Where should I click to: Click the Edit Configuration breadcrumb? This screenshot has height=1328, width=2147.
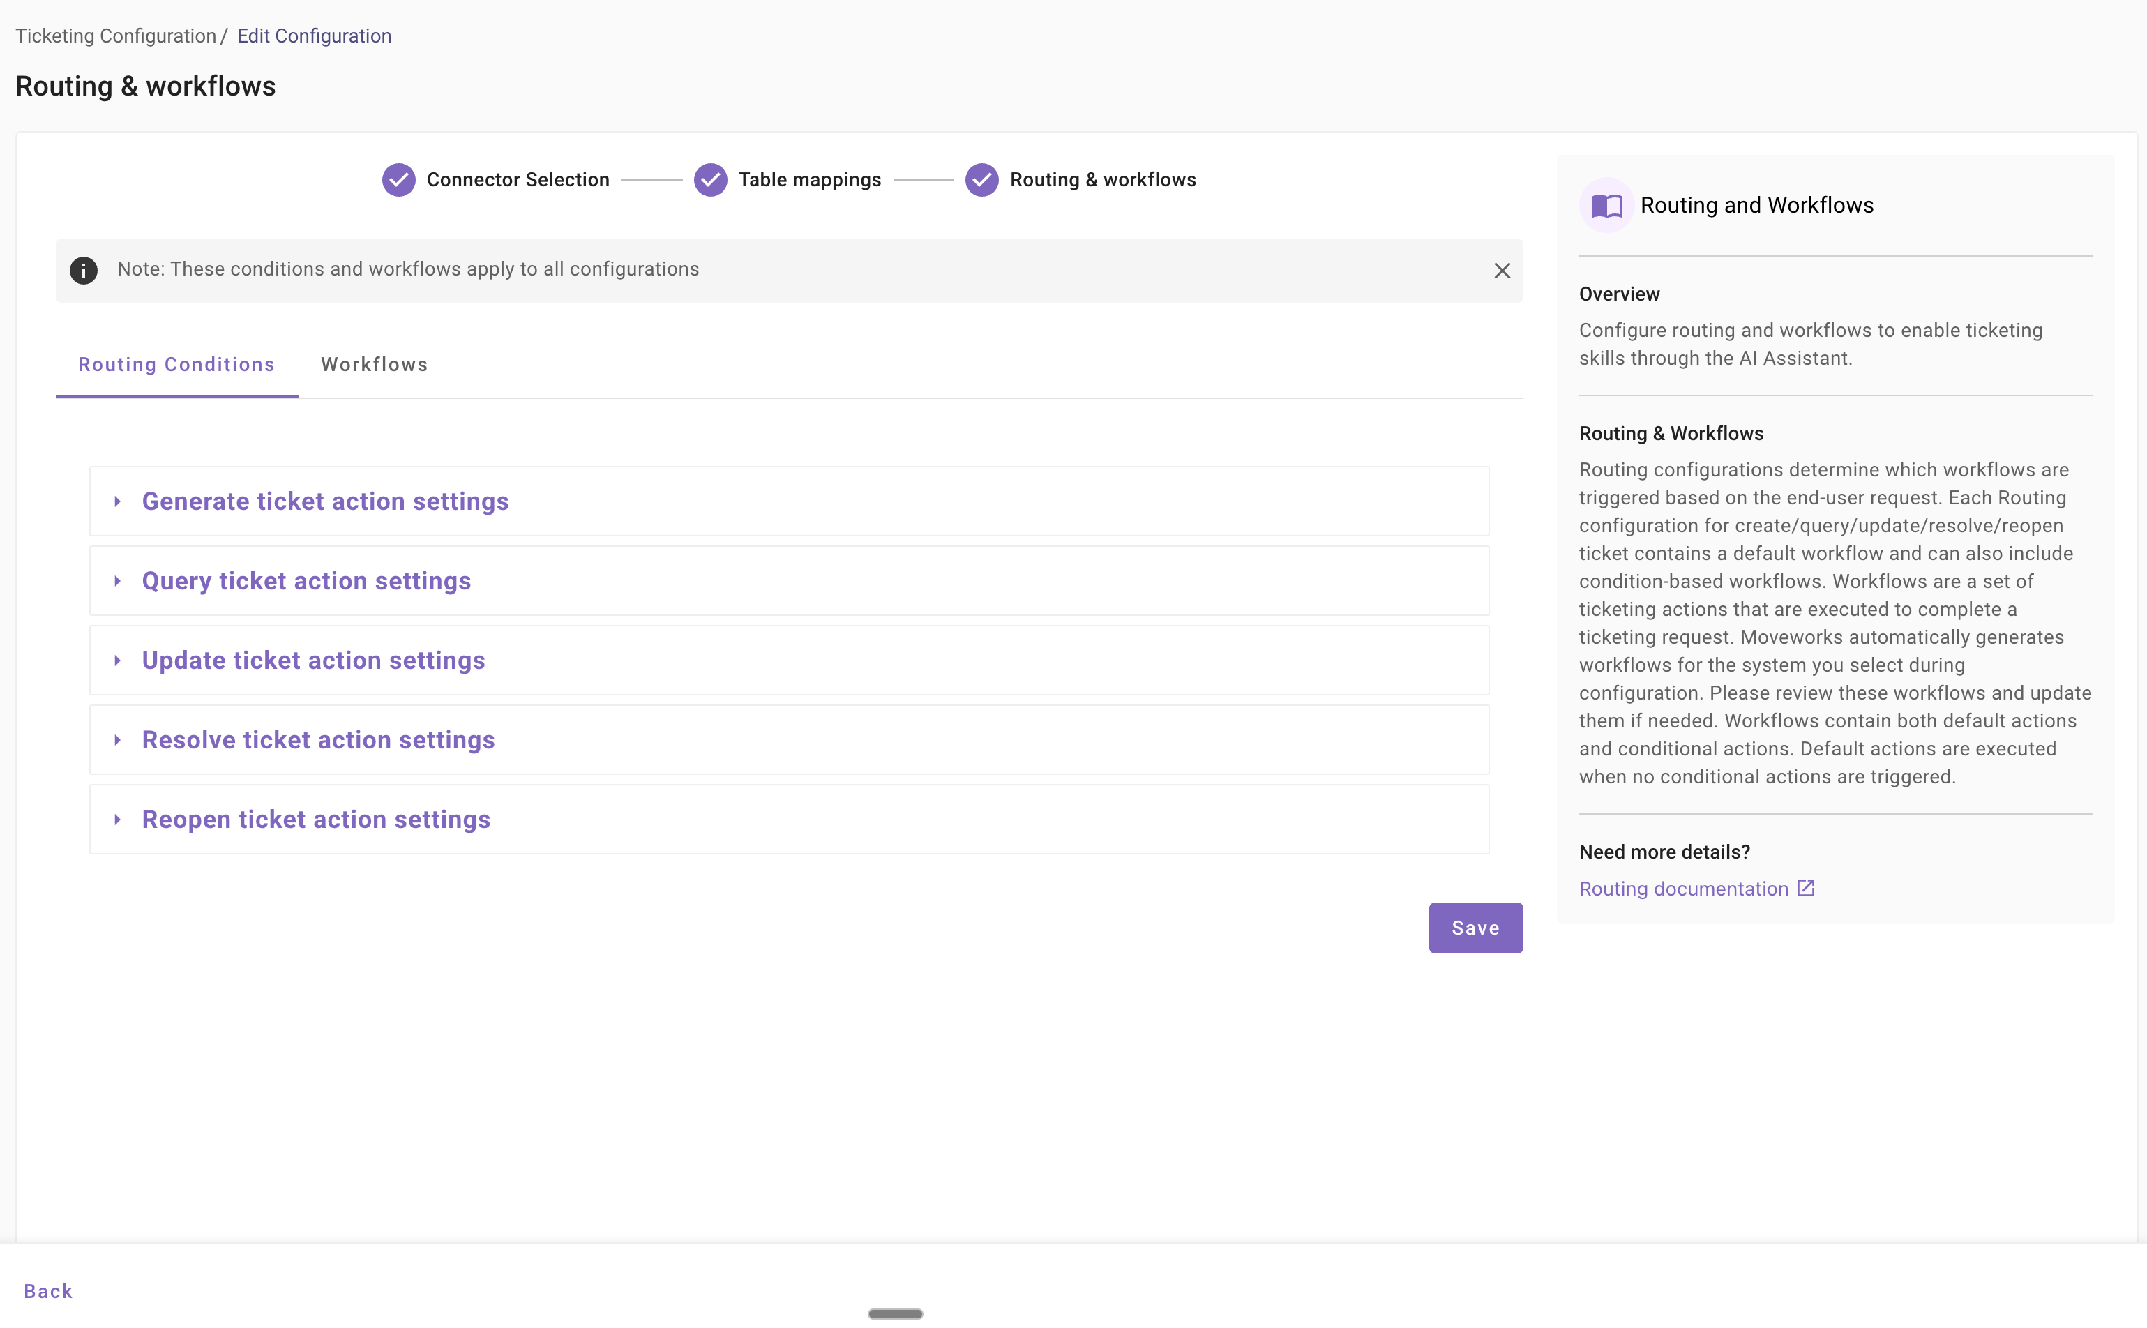(313, 36)
